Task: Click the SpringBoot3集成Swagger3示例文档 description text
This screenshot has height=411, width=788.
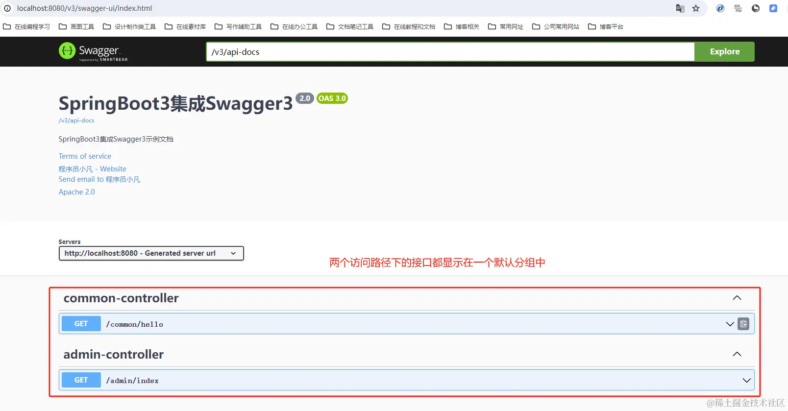Action: [x=116, y=139]
